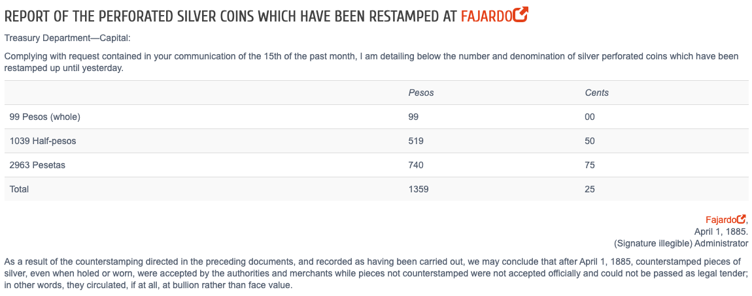752x296 pixels.
Task: Select the 1359 total pesos cell
Action: [x=419, y=189]
